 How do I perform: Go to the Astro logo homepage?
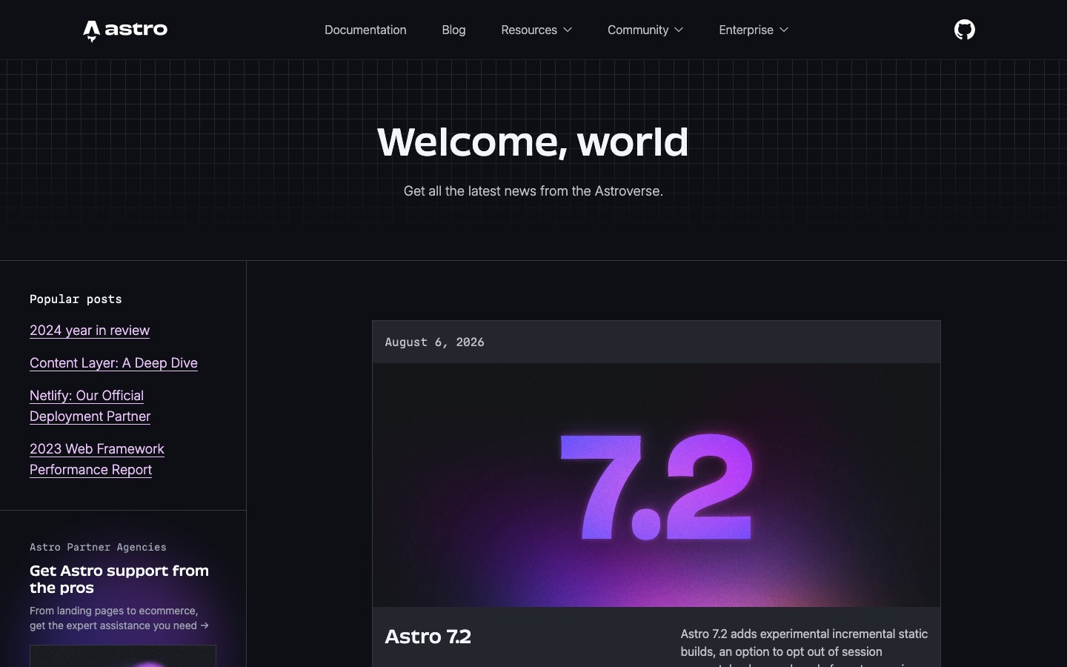[x=125, y=30]
